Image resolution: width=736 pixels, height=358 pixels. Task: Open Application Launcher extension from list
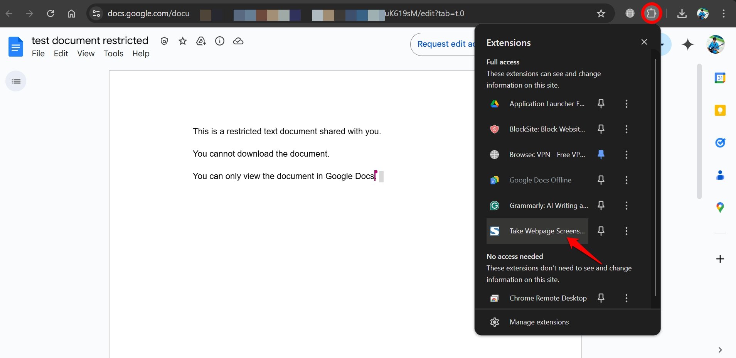537,104
